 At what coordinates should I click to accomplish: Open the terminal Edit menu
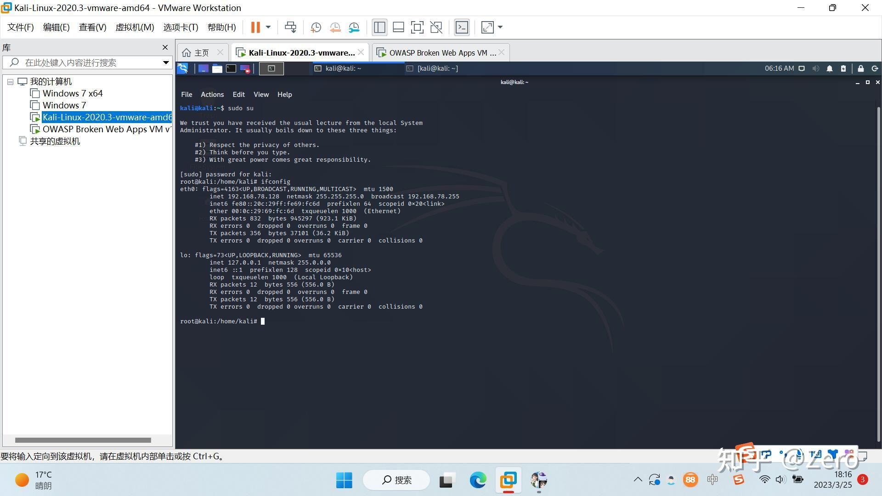click(238, 95)
